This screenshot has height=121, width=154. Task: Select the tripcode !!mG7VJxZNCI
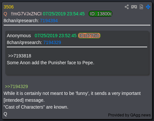tap(26, 14)
